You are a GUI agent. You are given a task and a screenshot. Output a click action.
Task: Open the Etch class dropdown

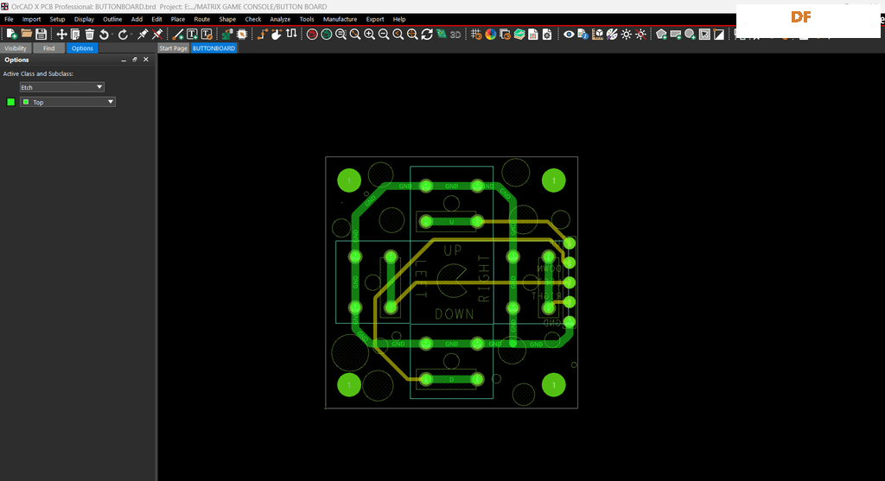click(62, 87)
